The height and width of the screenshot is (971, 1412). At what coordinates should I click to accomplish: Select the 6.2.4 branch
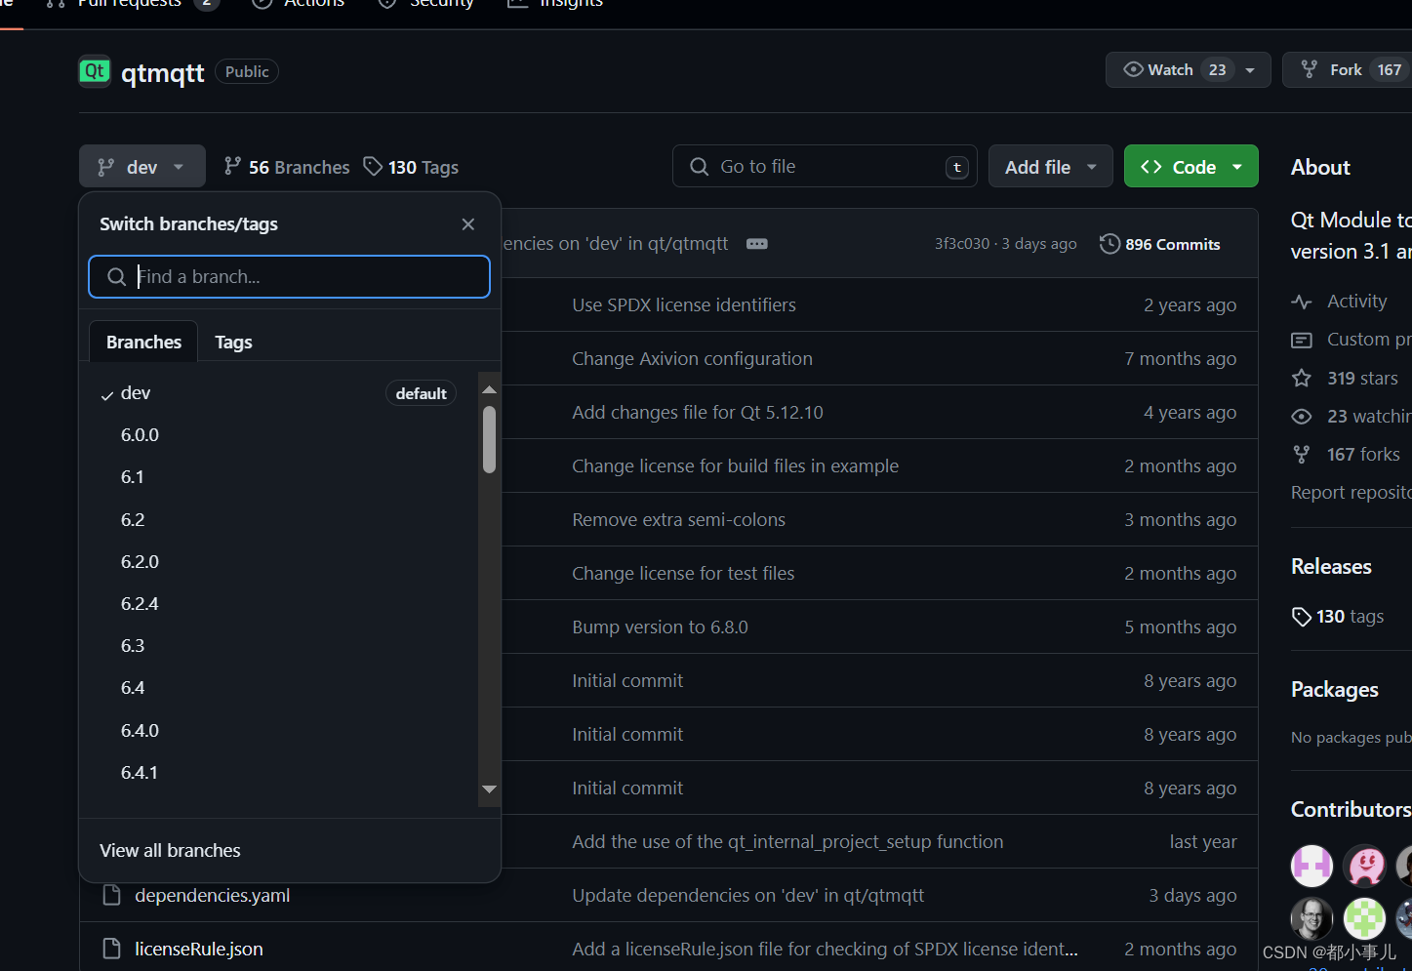pyautogui.click(x=140, y=603)
